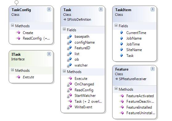
Task: Click the inheritance arrow beside SPJobDefinition
Action: (x=65, y=19)
